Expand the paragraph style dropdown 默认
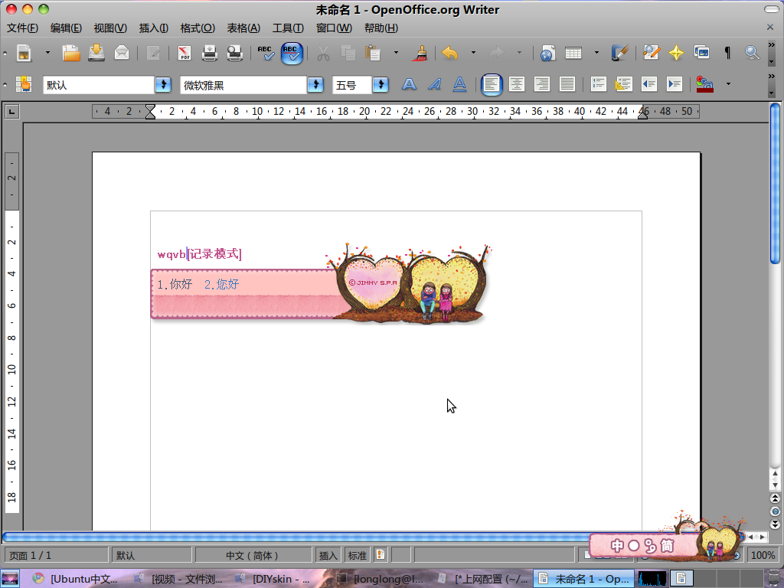 coord(164,84)
